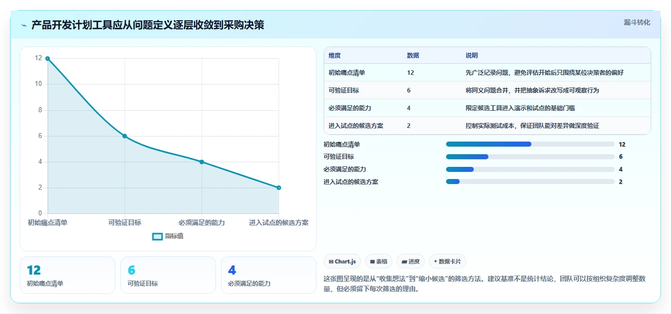Click the footnote paragraph starting 这张图呈现的是

[484, 284]
